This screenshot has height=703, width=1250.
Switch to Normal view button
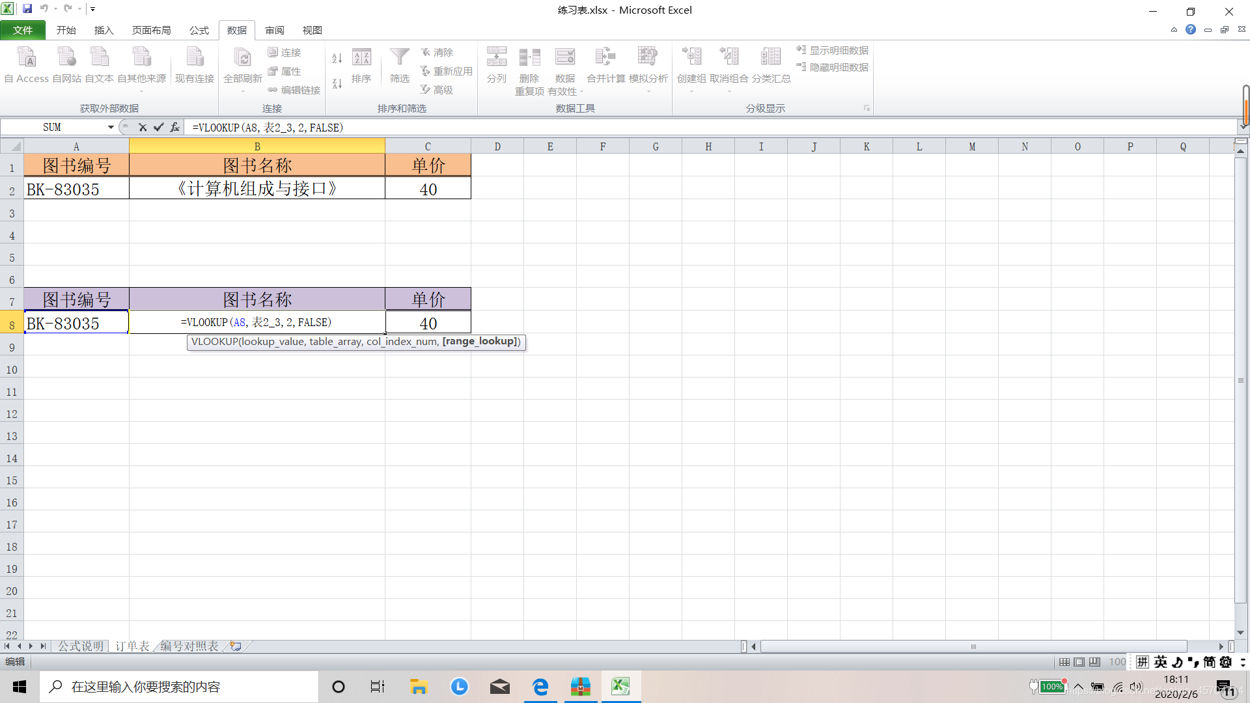[1064, 662]
